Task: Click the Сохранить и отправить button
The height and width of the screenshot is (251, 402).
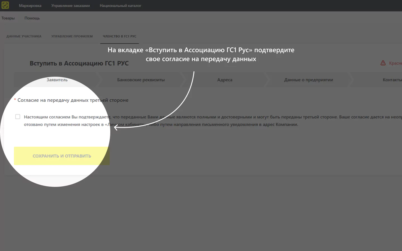Action: pyautogui.click(x=62, y=156)
